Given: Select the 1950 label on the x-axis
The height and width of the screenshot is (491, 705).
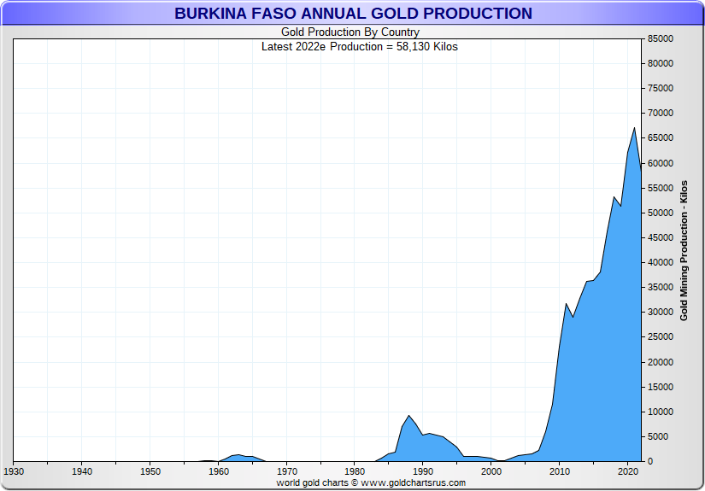Looking at the screenshot, I should click(x=150, y=471).
